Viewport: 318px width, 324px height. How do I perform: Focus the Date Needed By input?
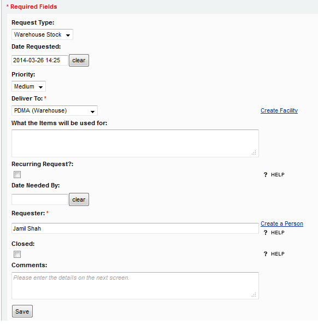[x=40, y=199]
